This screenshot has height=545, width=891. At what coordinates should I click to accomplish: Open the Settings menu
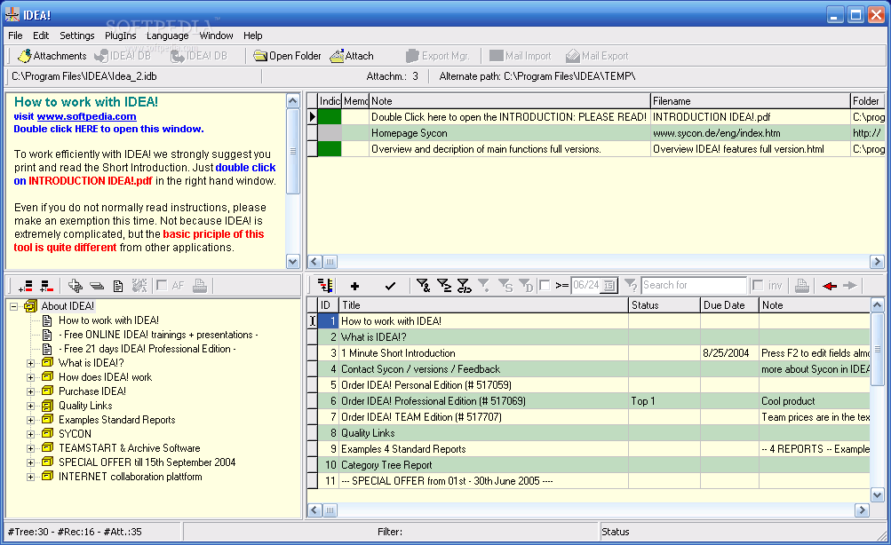(76, 36)
